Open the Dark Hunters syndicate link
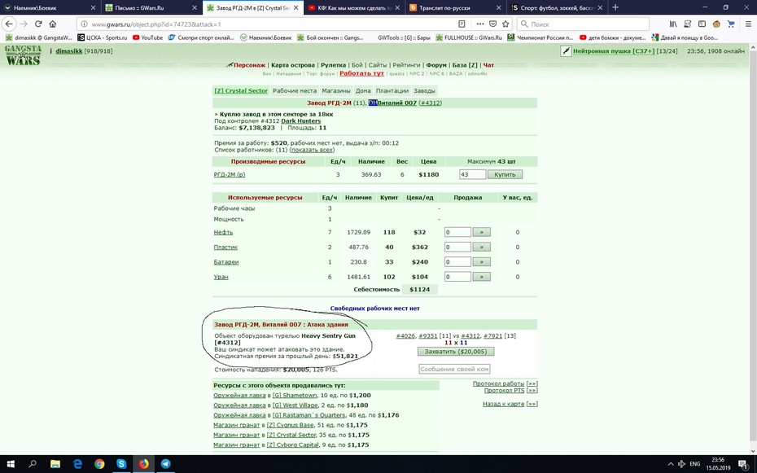Image resolution: width=757 pixels, height=473 pixels. coord(301,121)
